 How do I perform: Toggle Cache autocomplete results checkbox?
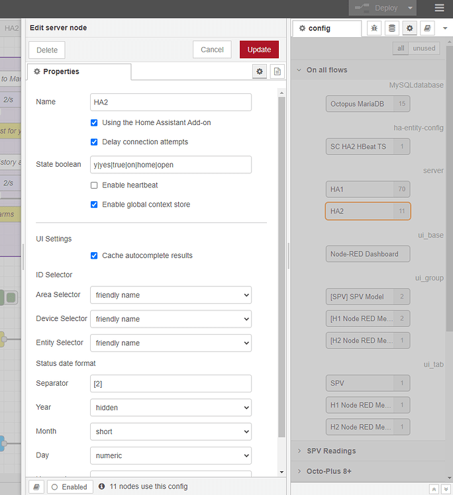[94, 255]
